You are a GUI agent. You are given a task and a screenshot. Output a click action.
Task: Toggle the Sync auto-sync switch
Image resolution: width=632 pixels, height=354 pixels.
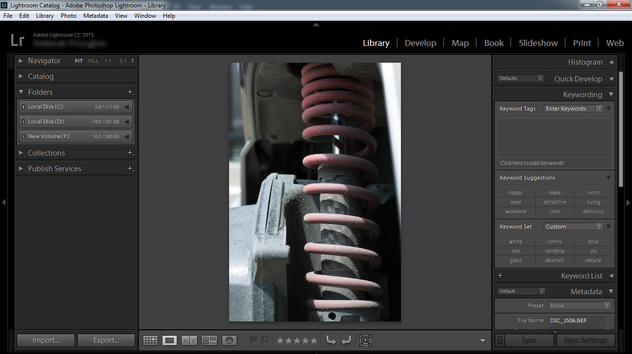tap(500, 340)
